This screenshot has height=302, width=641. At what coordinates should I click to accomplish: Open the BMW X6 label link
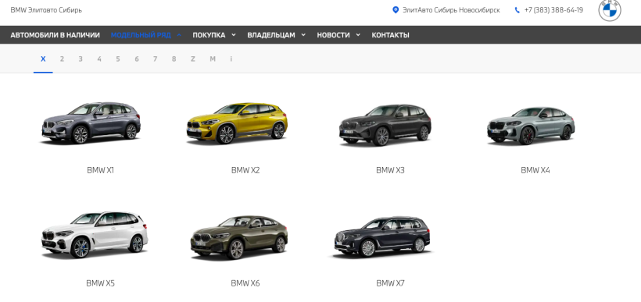point(245,283)
